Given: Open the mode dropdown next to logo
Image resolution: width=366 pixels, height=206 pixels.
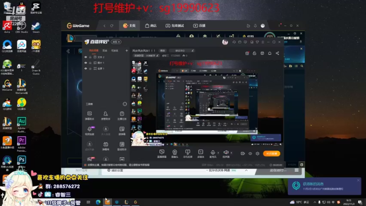Looking at the screenshot, I should point(116,42).
